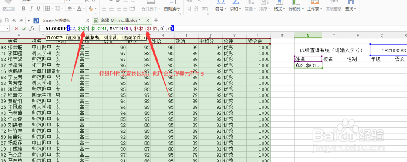Click the font color A icon

(79, 9)
